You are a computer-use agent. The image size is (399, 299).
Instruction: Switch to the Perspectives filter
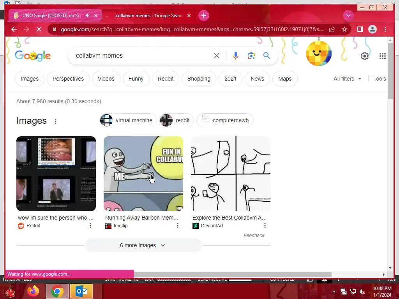(x=68, y=79)
